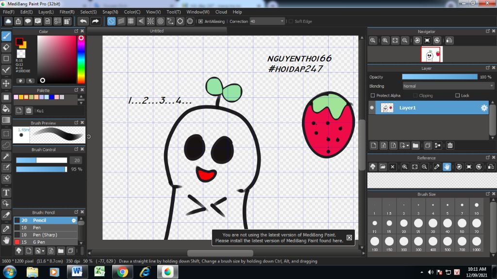This screenshot has width=497, height=279.
Task: Enable the layer Lock checkbox
Action: [x=457, y=95]
